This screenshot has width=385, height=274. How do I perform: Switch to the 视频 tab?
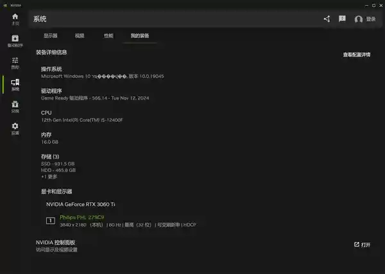80,35
